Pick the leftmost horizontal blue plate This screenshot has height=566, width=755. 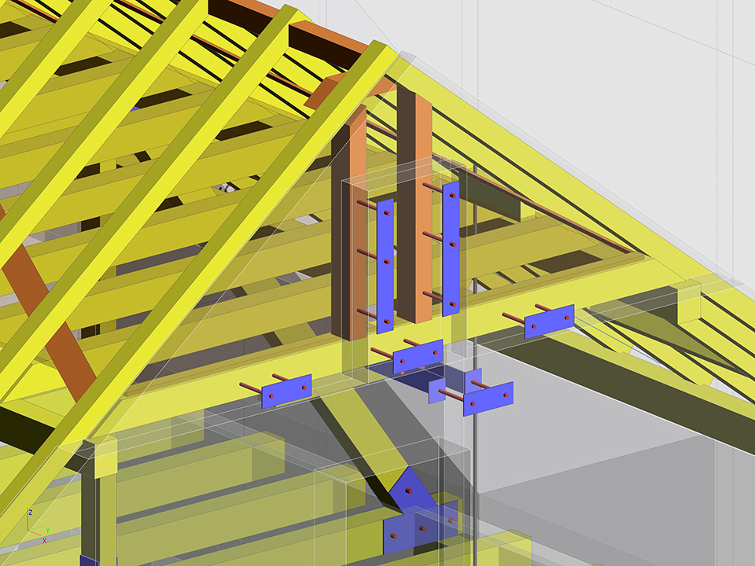[286, 391]
